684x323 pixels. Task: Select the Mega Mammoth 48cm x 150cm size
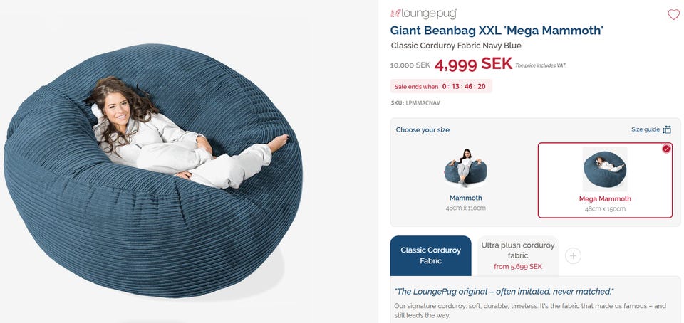[x=605, y=181]
